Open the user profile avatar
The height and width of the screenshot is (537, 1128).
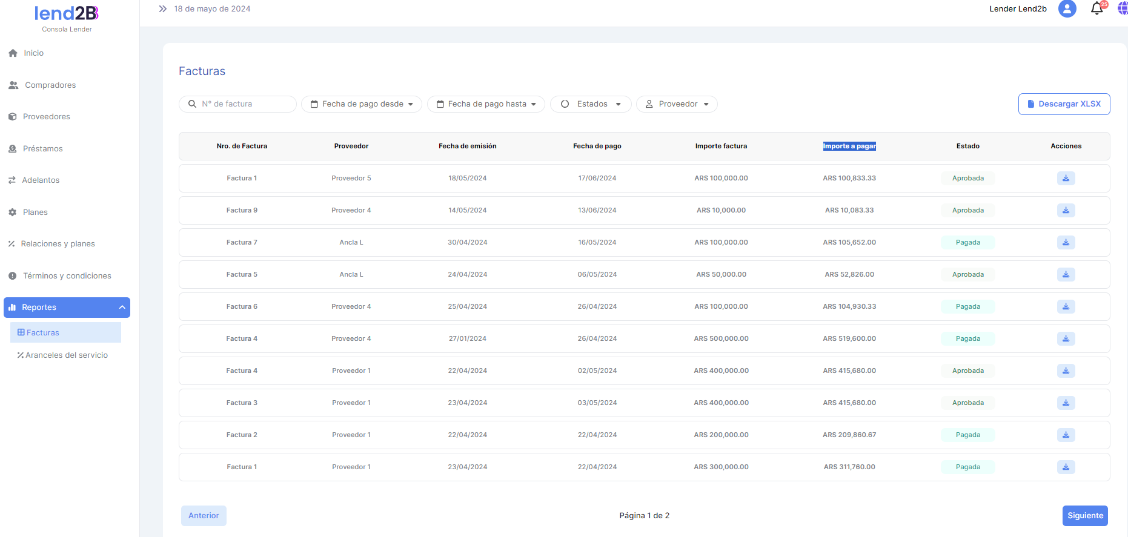(1067, 9)
